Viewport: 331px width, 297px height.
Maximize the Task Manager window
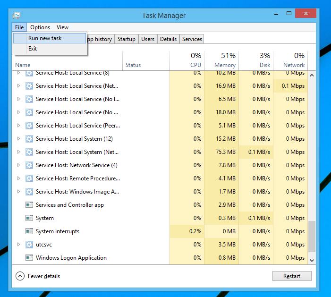289,14
